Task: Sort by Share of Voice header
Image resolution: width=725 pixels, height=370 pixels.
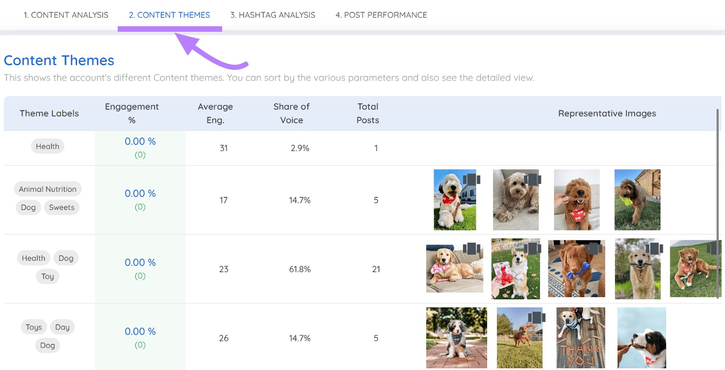Action: [291, 113]
